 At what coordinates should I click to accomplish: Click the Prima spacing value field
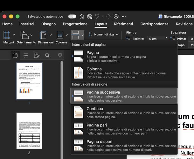(x=191, y=39)
